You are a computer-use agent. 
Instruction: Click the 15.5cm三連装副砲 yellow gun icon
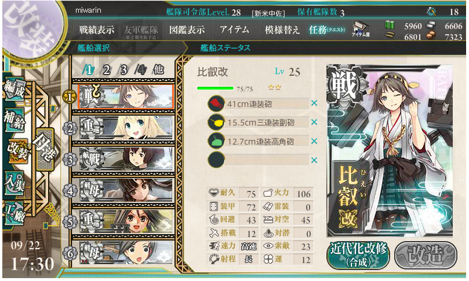[216, 123]
